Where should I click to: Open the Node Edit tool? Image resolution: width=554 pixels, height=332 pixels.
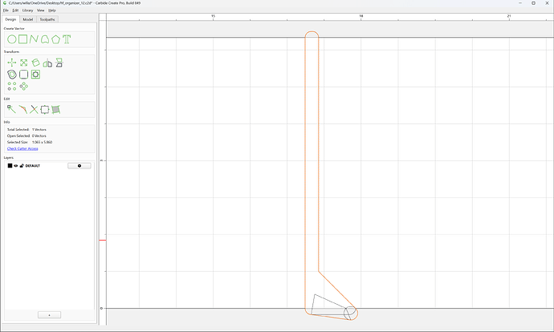[x=11, y=109]
